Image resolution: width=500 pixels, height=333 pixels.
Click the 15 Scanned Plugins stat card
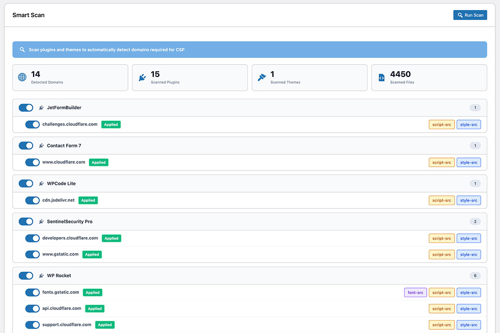coord(190,78)
